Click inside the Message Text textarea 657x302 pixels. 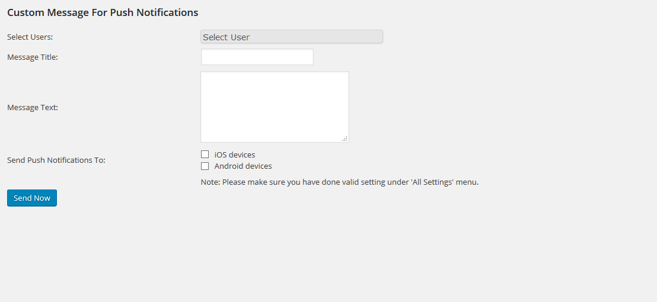click(x=275, y=107)
